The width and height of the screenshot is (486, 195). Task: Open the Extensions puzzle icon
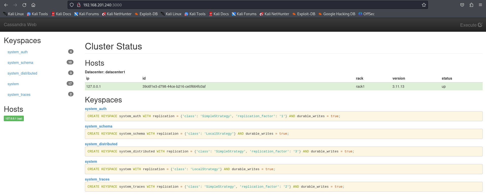471,5
